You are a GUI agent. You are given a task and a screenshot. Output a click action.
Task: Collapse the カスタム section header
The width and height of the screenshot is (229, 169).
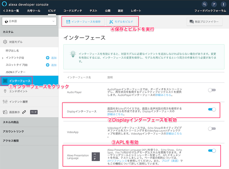click(x=29, y=32)
